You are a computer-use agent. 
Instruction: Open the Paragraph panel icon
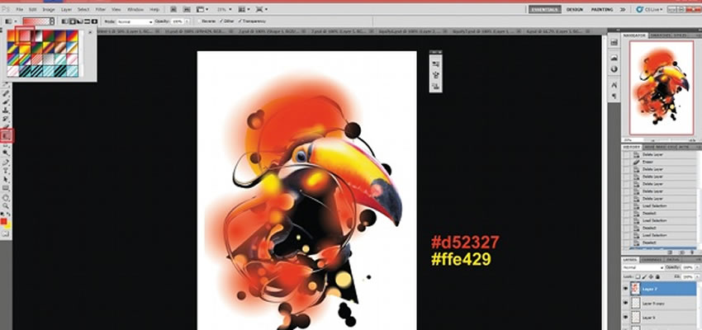[x=614, y=97]
